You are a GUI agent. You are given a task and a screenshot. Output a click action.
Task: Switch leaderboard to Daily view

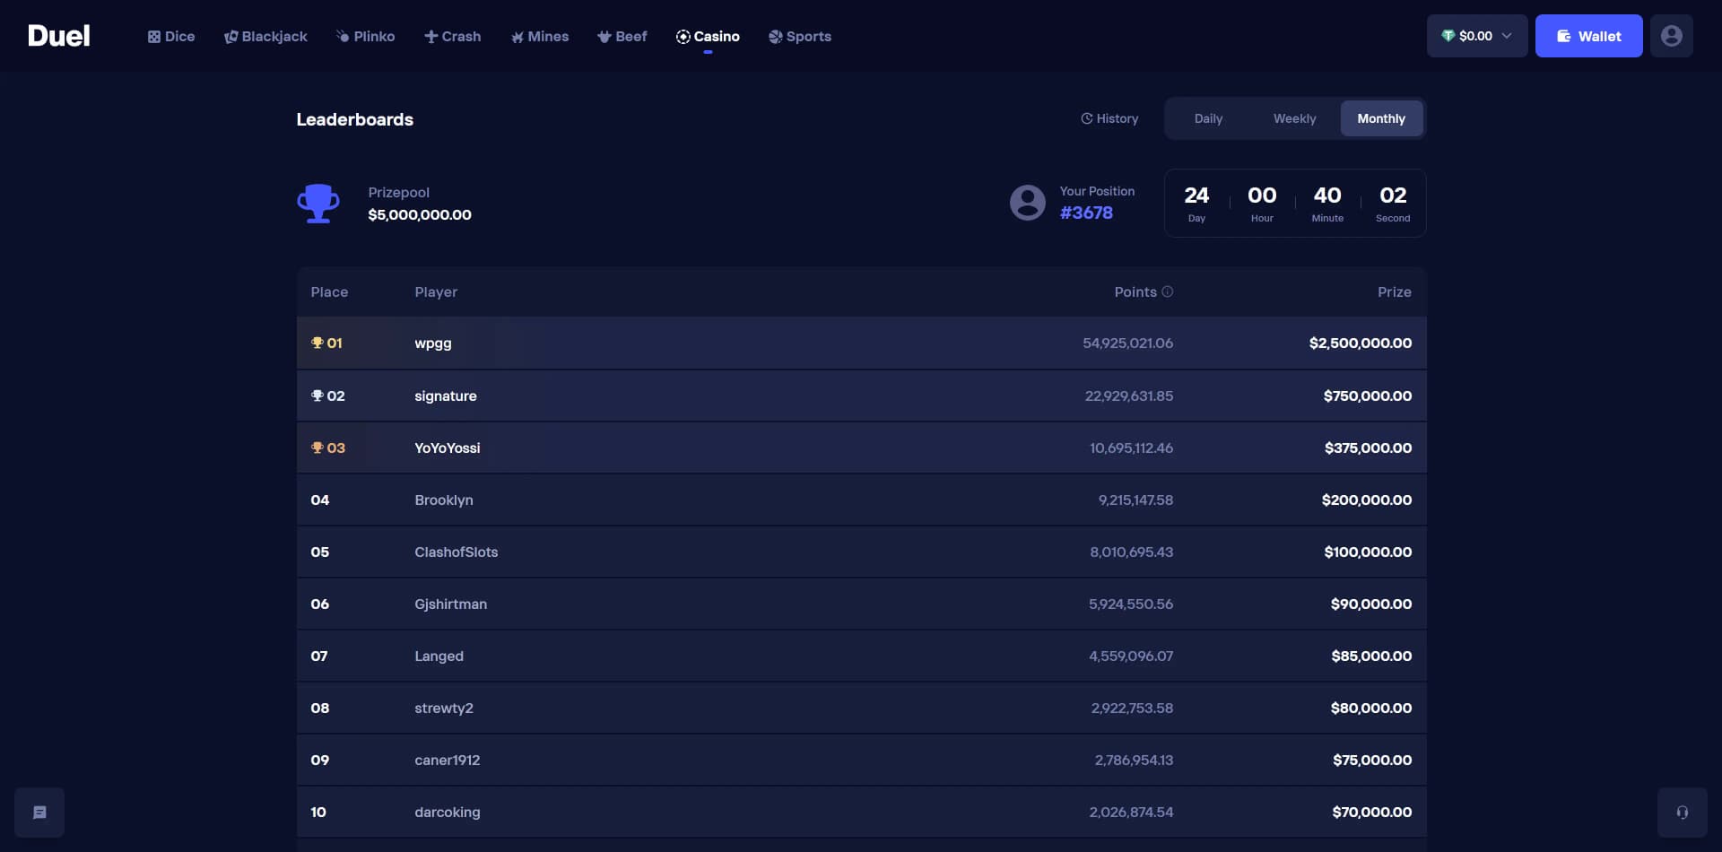pos(1207,117)
